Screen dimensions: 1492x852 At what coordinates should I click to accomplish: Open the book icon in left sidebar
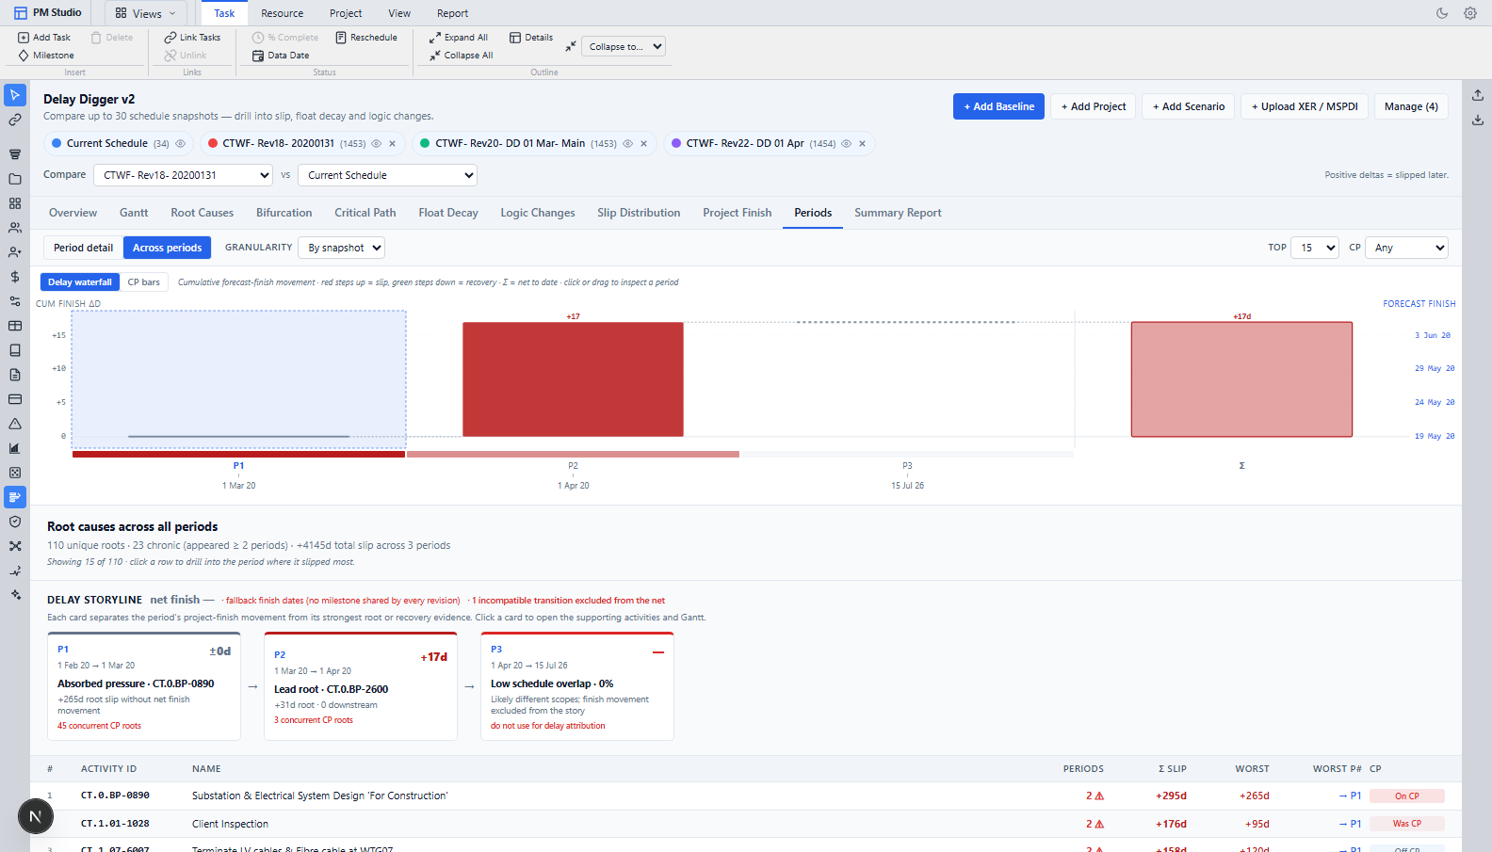click(15, 350)
